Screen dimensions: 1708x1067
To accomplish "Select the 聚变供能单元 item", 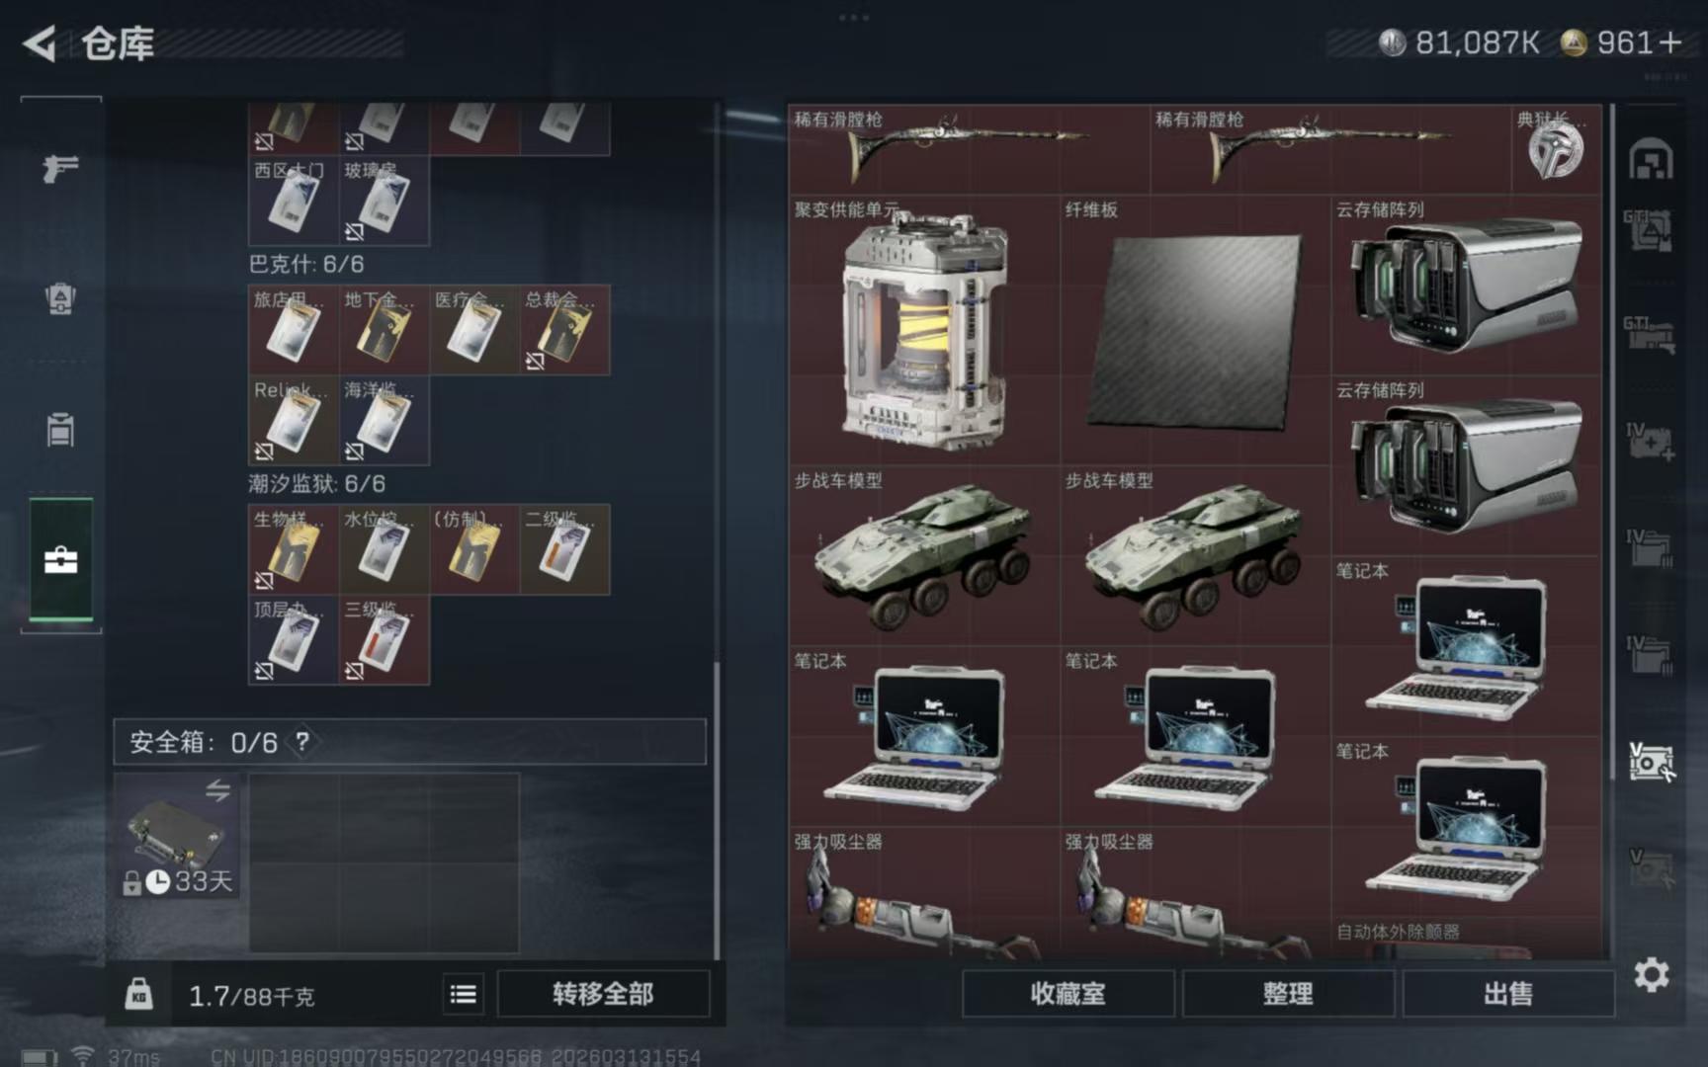I will pyautogui.click(x=924, y=330).
